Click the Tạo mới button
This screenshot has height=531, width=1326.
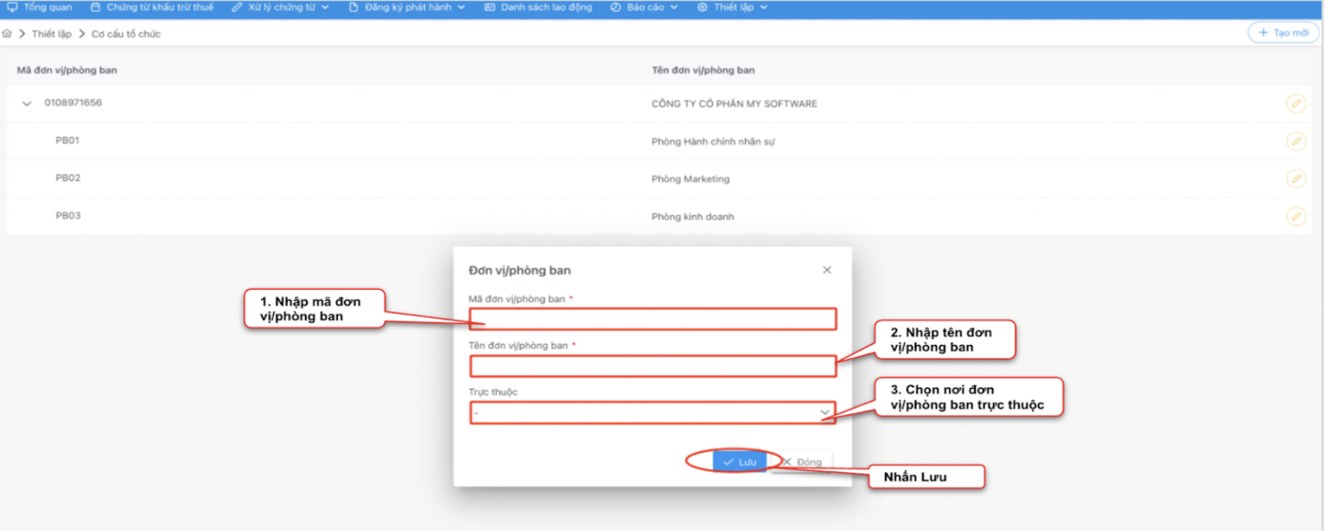tap(1283, 33)
